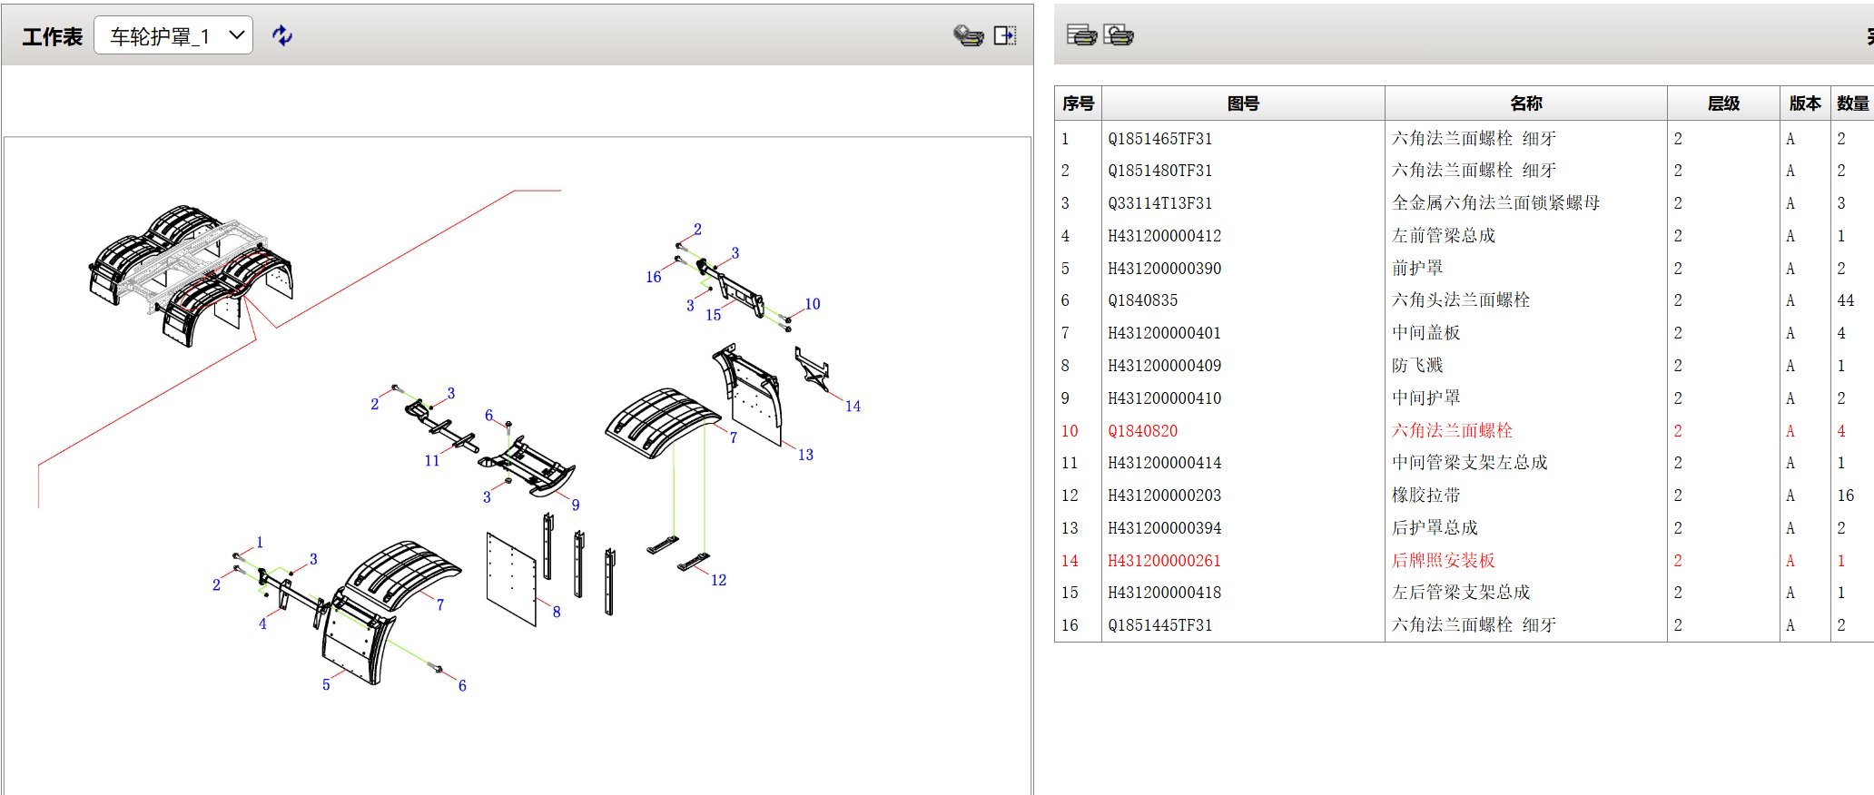Click the print parts list icon

(x=1080, y=34)
